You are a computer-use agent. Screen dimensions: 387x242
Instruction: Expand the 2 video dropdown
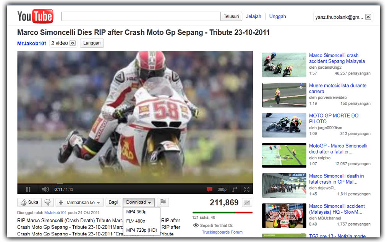coord(63,43)
